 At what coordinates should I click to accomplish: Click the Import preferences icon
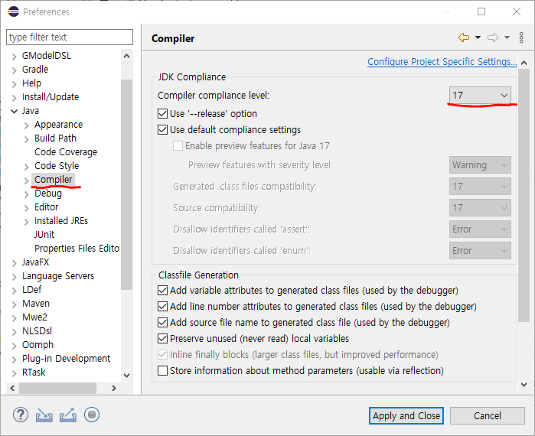44,415
